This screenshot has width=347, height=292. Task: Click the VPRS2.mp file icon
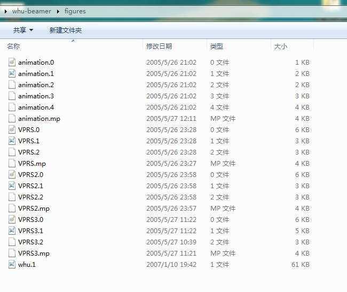pyautogui.click(x=12, y=209)
